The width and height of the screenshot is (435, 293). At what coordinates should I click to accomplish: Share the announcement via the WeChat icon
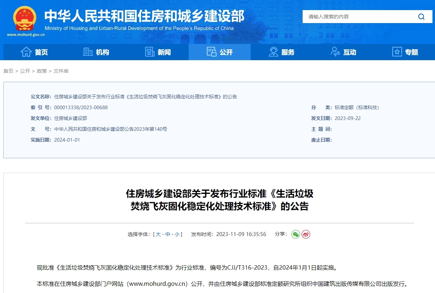(x=295, y=234)
